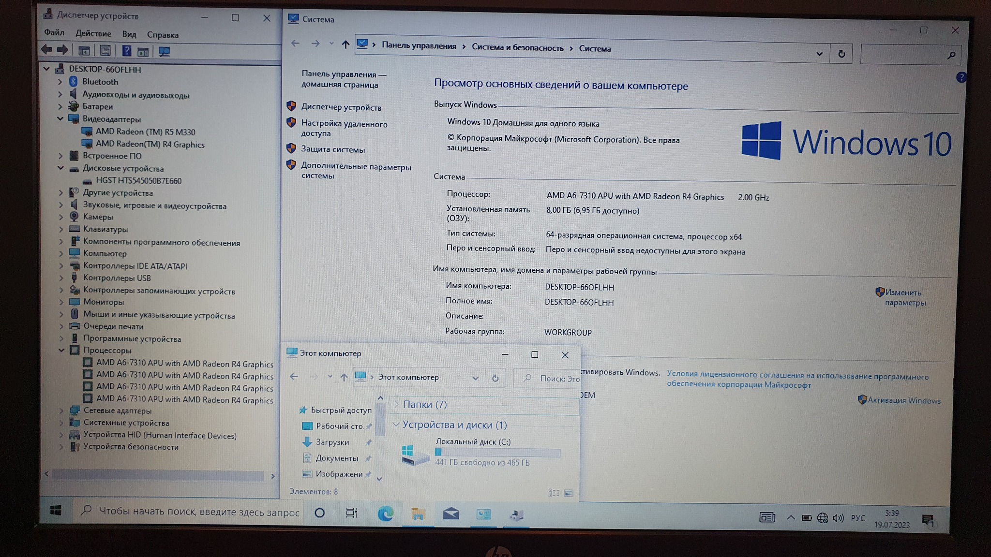
Task: Open the Справка menu
Action: point(163,35)
